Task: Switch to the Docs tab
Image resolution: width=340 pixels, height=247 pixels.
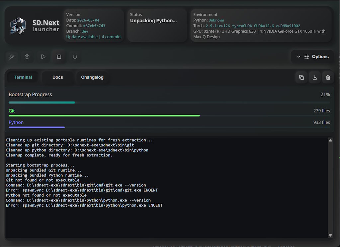Action: coord(57,77)
